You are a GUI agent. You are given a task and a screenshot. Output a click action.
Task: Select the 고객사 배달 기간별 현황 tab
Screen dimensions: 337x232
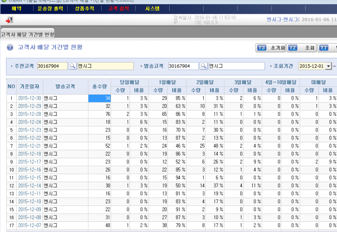(27, 35)
